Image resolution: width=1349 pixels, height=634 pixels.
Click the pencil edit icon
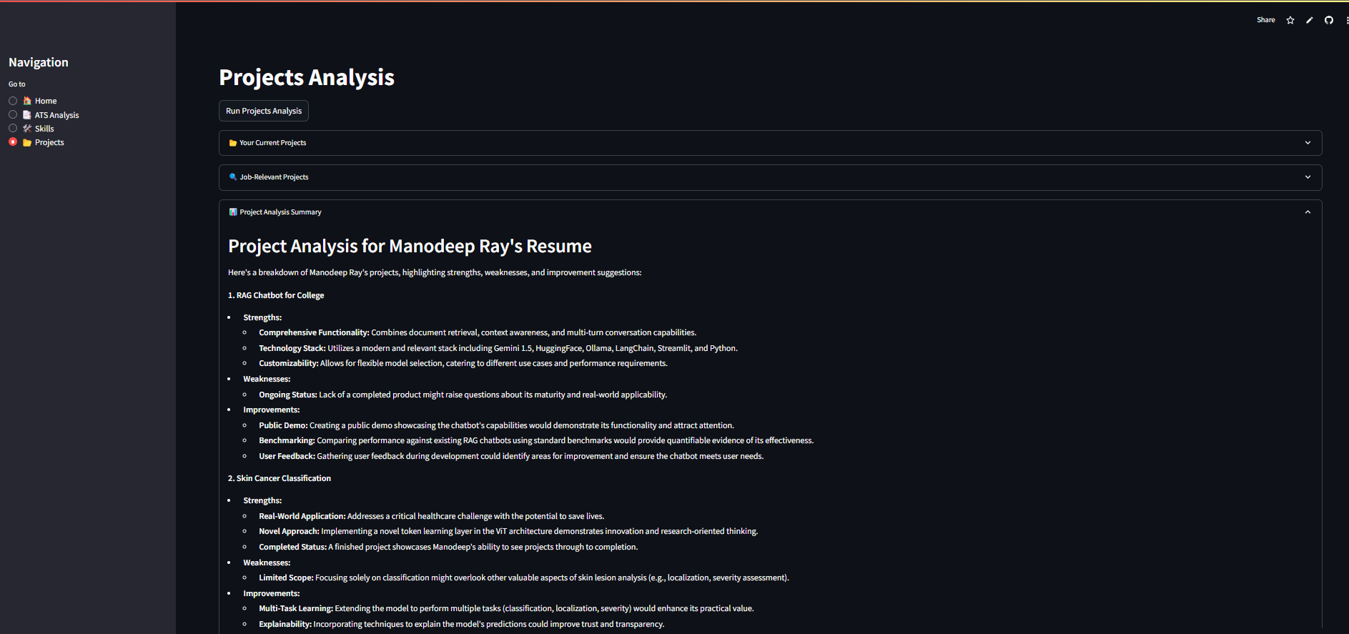1310,20
